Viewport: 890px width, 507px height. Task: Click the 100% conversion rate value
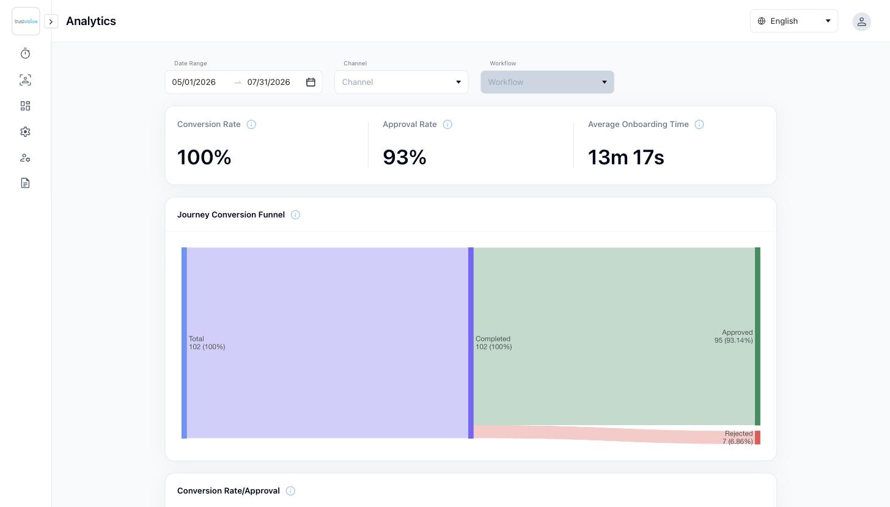point(204,158)
